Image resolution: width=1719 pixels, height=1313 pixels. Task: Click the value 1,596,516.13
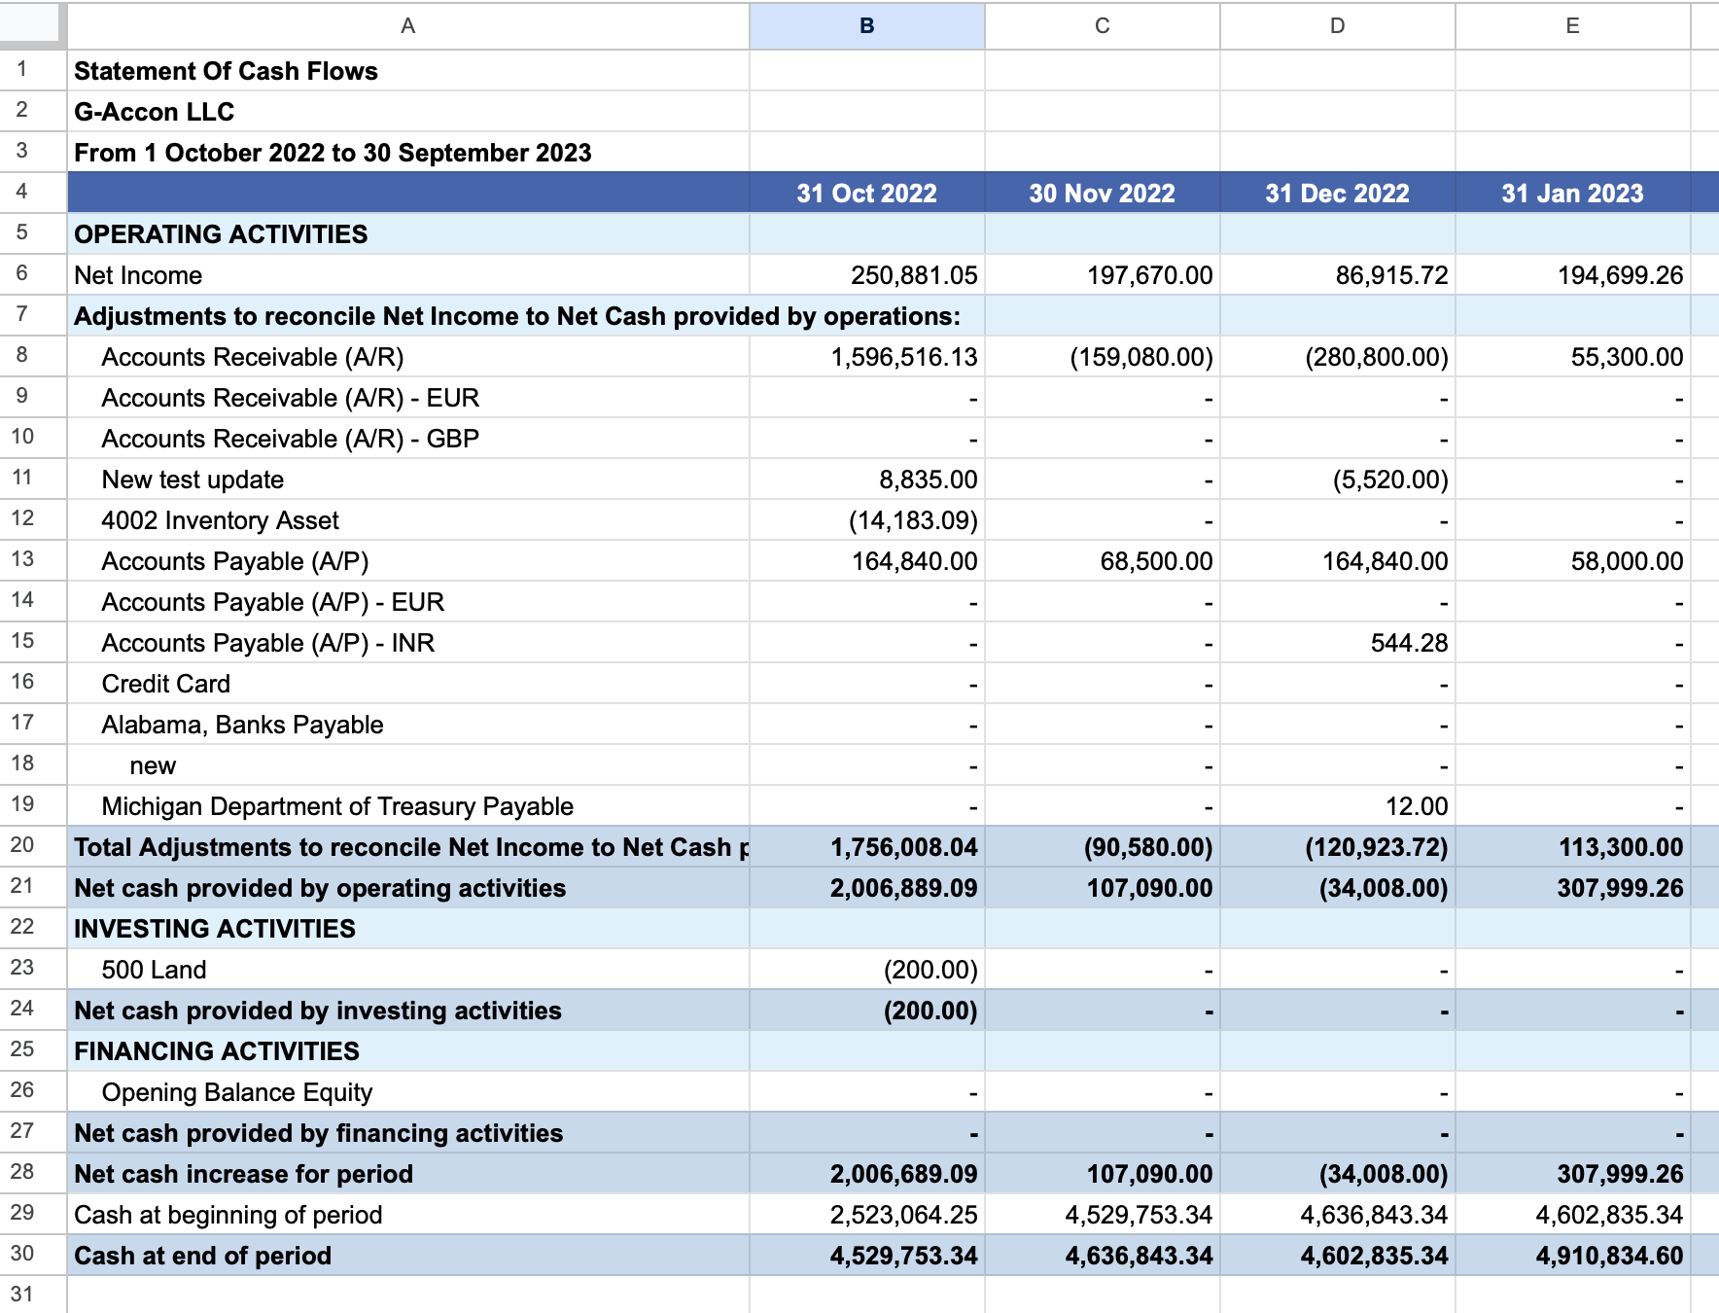pos(903,357)
